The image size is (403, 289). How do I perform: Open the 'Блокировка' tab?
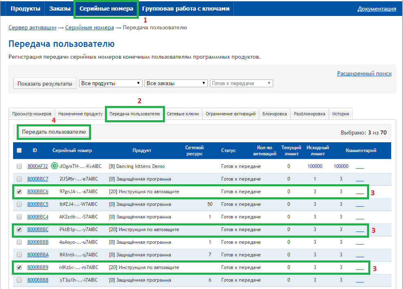coord(275,114)
